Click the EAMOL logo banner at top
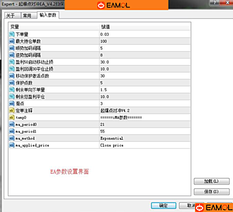 (116, 5)
